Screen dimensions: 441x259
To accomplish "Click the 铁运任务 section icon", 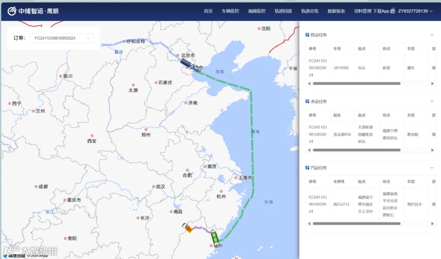I will (307, 35).
